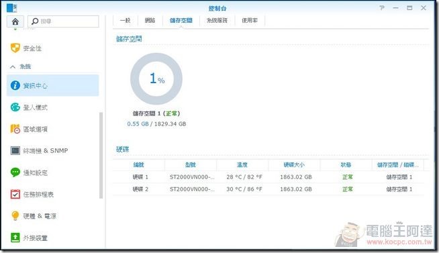Click 硬碟 2 size 1863.02 GB
Screen dimensions: 439x253
[x=296, y=189]
